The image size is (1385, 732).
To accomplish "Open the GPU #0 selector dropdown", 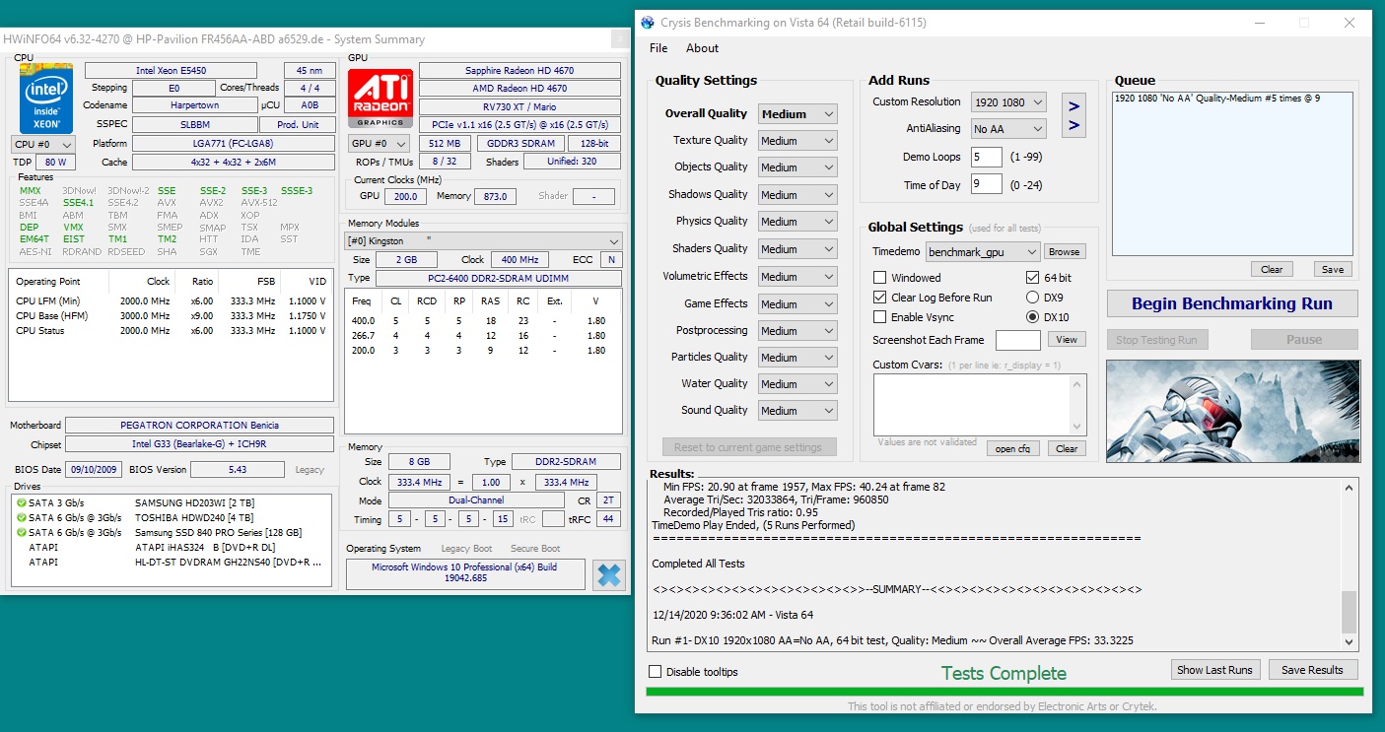I will [x=381, y=144].
